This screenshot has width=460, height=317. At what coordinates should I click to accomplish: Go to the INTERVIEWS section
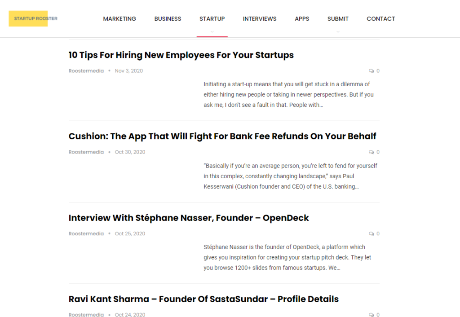tap(260, 19)
